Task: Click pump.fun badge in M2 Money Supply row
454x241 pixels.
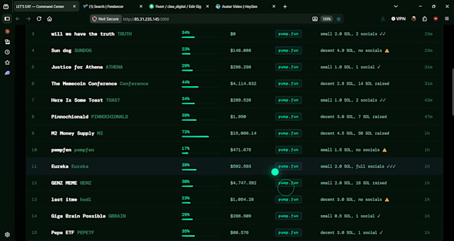Action: pos(288,134)
